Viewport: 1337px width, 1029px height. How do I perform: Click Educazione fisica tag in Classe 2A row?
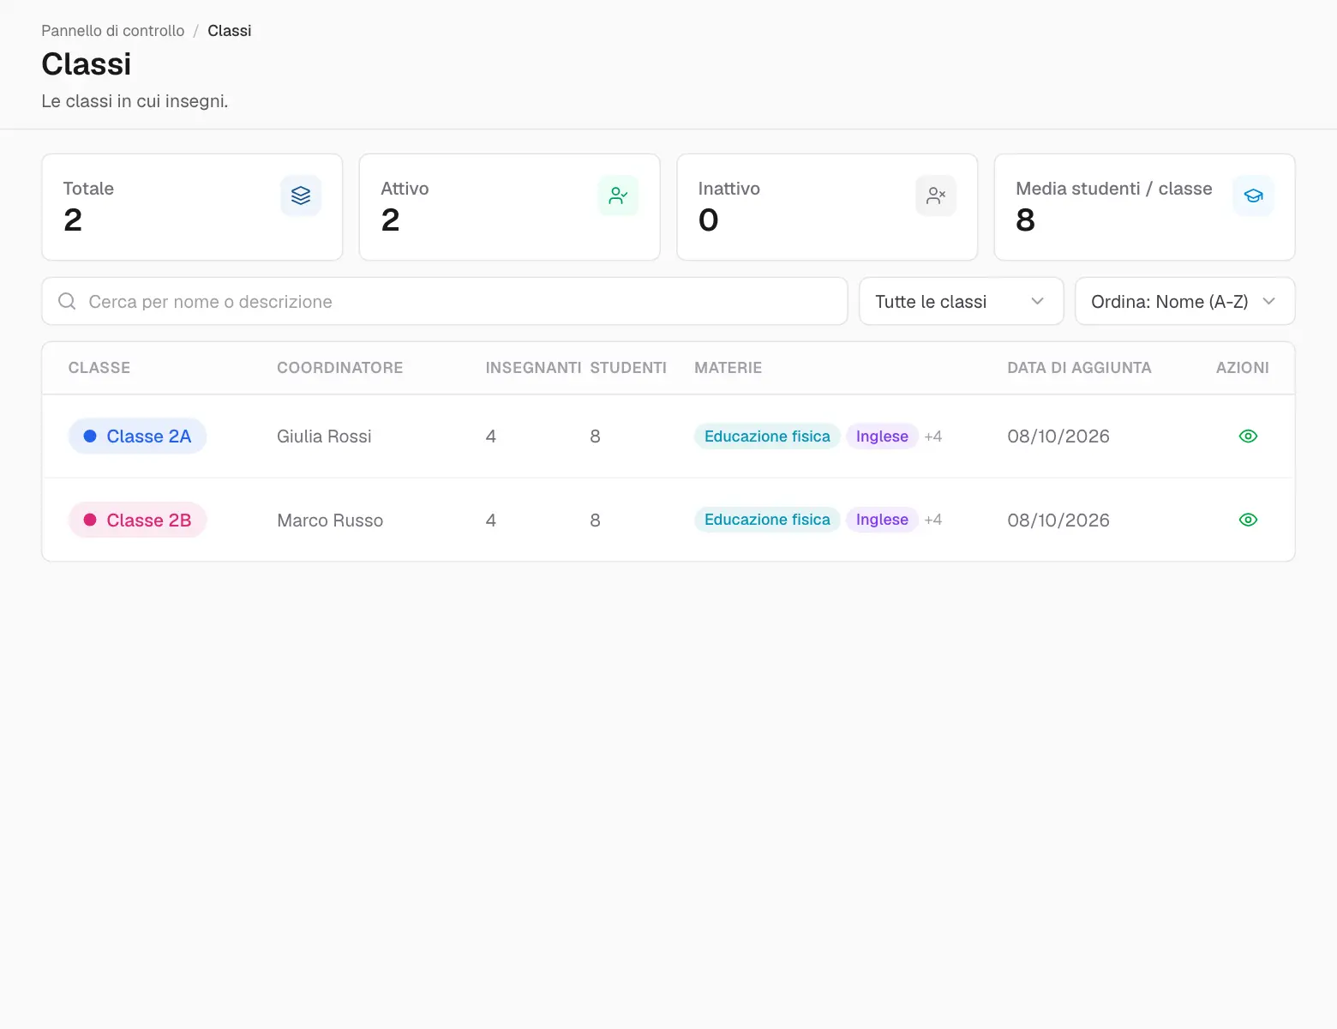pyautogui.click(x=767, y=436)
